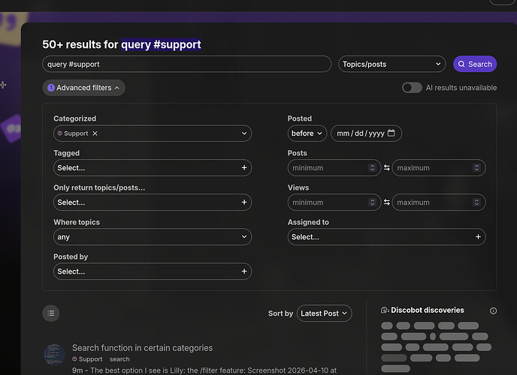Click the Views maximum stepper arrows
This screenshot has width=517, height=375.
[x=476, y=202]
